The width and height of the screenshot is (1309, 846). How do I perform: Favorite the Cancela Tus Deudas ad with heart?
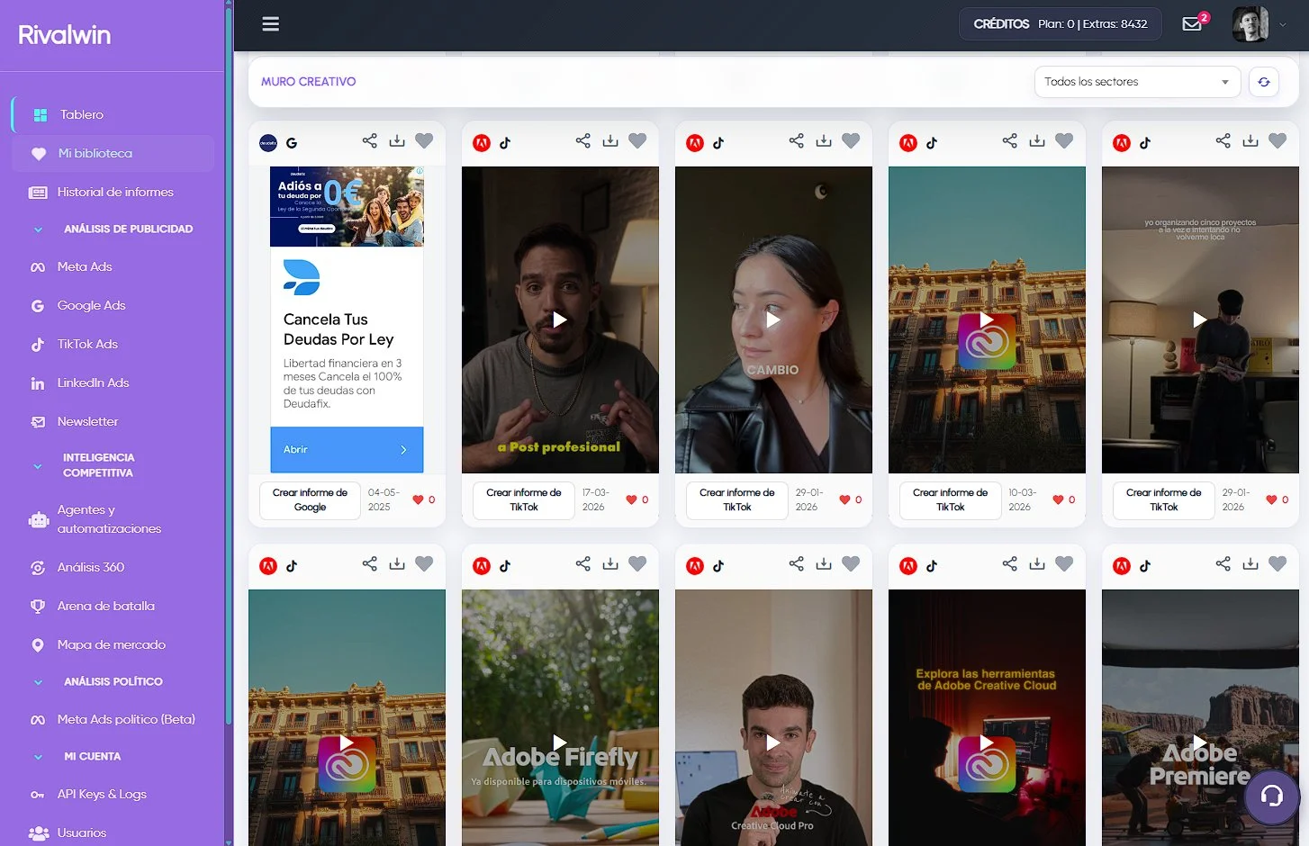[x=424, y=140]
